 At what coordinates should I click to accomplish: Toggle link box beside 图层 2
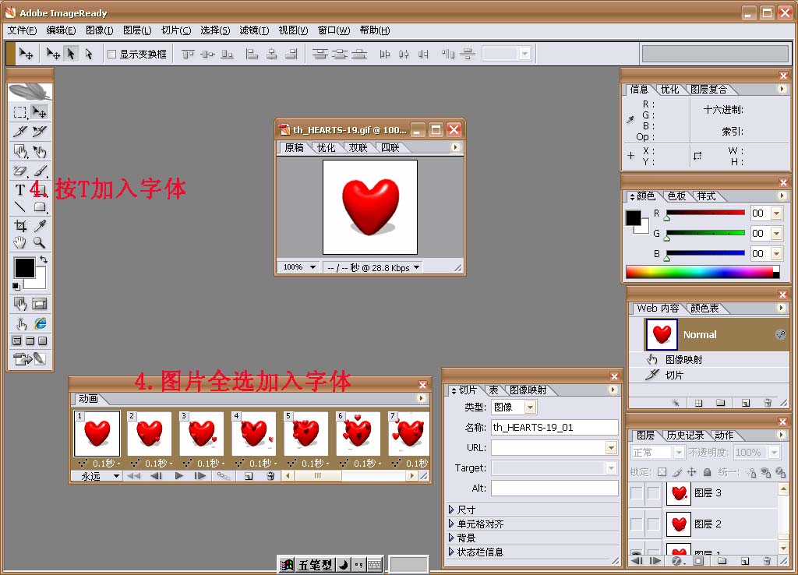[x=654, y=524]
